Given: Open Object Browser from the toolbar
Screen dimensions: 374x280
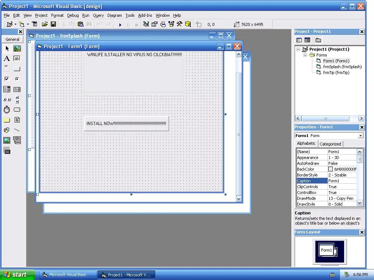Looking at the screenshot, I should point(171,24).
